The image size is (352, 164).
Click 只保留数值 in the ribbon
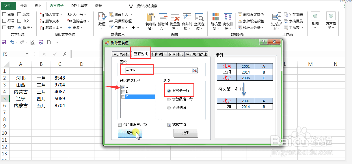(120, 21)
